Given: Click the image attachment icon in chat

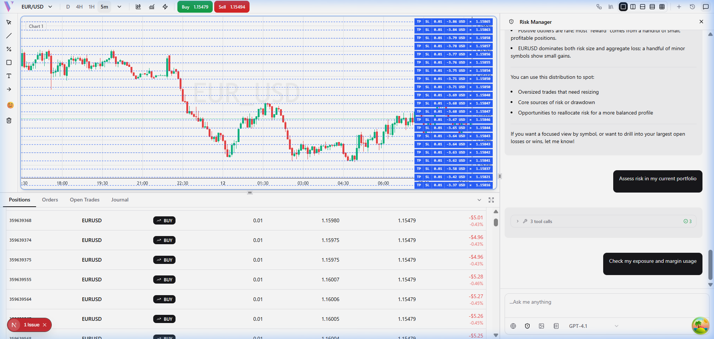Looking at the screenshot, I should 541,326.
